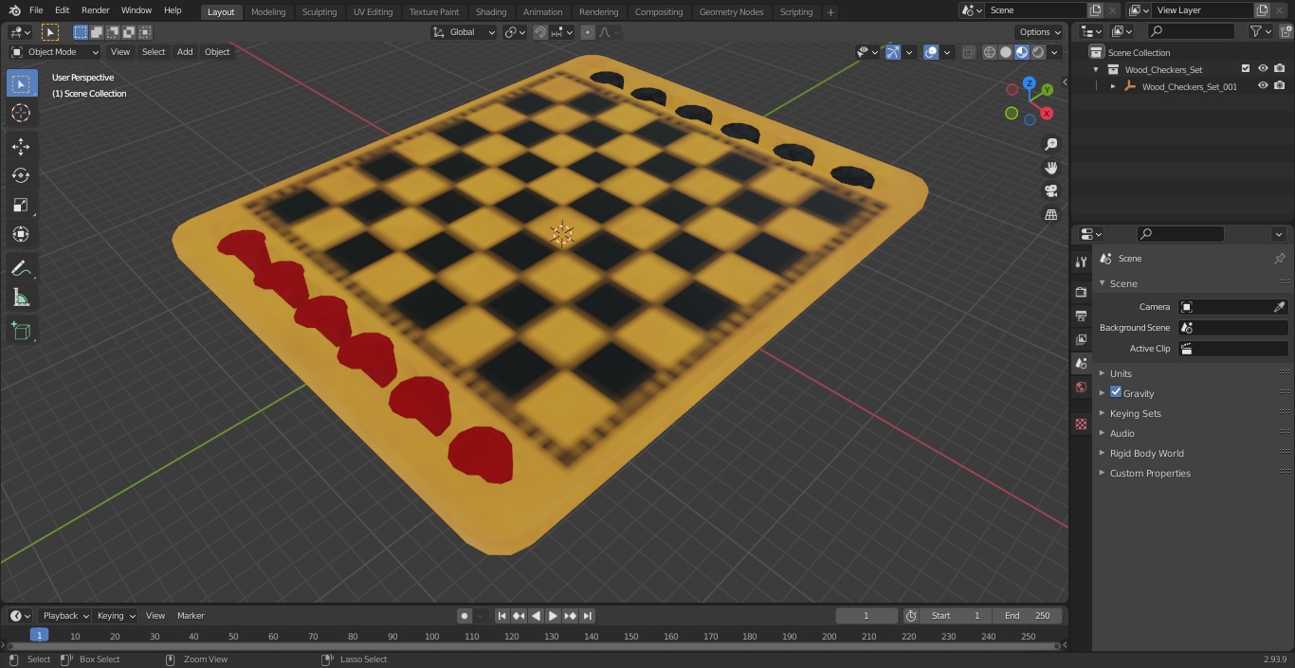The width and height of the screenshot is (1295, 668).
Task: Open the View Layer properties tab
Action: tap(1081, 339)
